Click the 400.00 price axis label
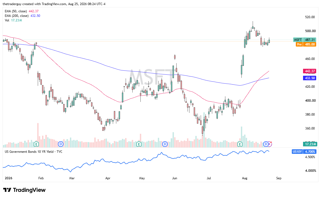321x198 pixels. coord(310,100)
